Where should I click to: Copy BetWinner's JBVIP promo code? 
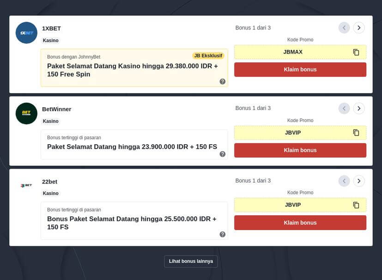pyautogui.click(x=356, y=133)
